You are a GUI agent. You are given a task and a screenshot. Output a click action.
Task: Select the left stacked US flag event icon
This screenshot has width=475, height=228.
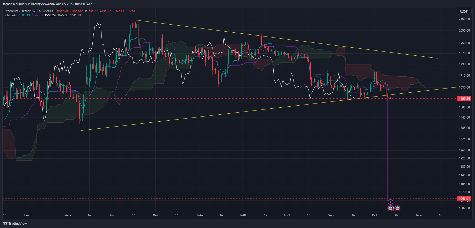390,208
